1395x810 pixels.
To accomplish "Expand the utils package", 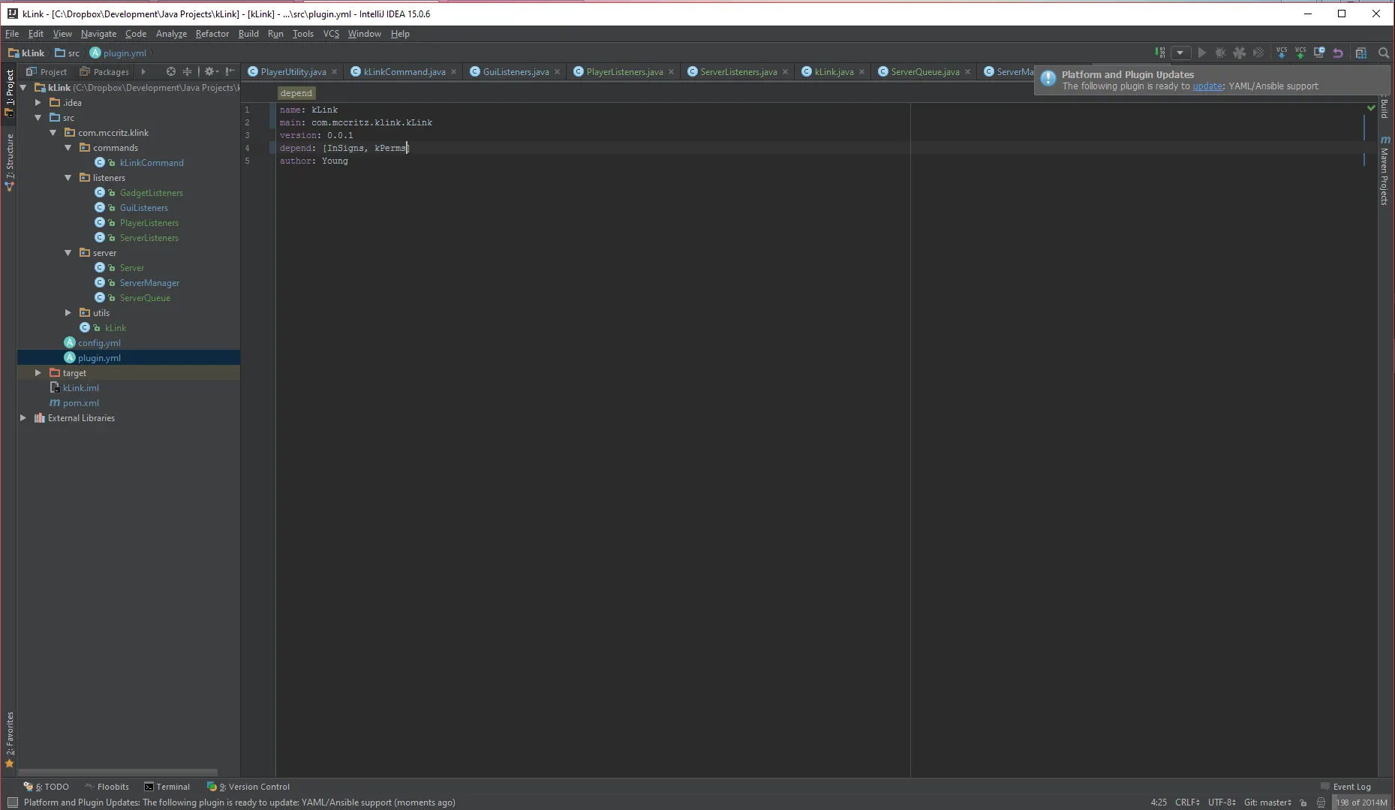I will pos(68,313).
